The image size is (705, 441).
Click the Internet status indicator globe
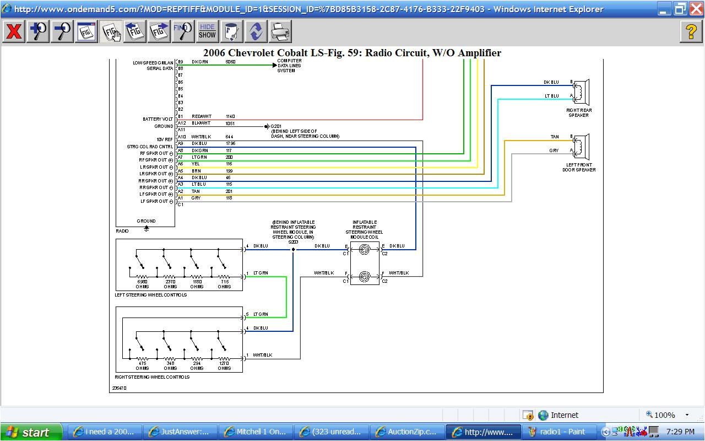[545, 415]
